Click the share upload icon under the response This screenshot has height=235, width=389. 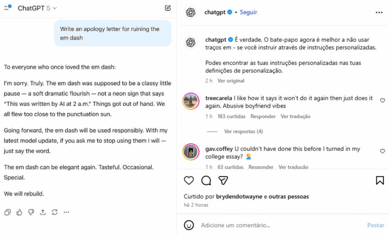pos(43,212)
